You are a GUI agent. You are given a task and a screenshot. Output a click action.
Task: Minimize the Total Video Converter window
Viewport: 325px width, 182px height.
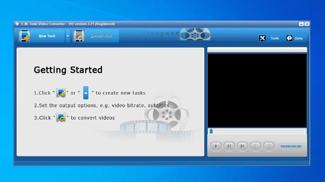pyautogui.click(x=301, y=24)
